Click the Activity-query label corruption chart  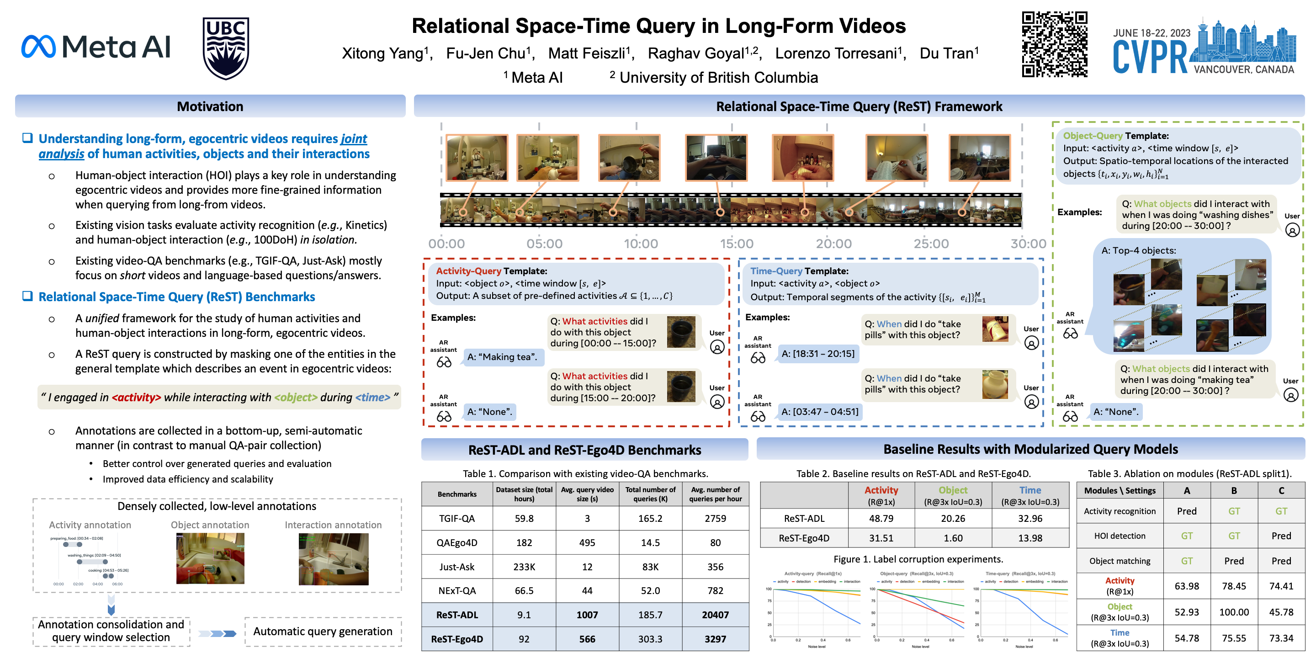[814, 610]
